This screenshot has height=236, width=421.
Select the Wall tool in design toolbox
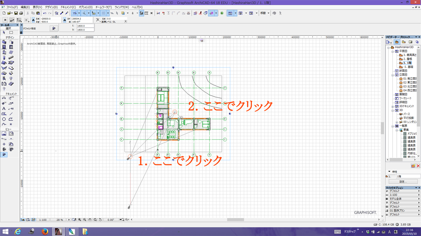(4, 42)
